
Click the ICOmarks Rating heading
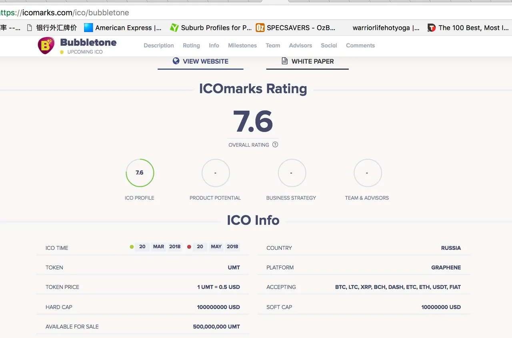[253, 89]
